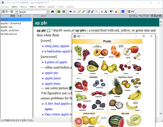
Task: Open LV Navi button
Action: click(x=131, y=11)
